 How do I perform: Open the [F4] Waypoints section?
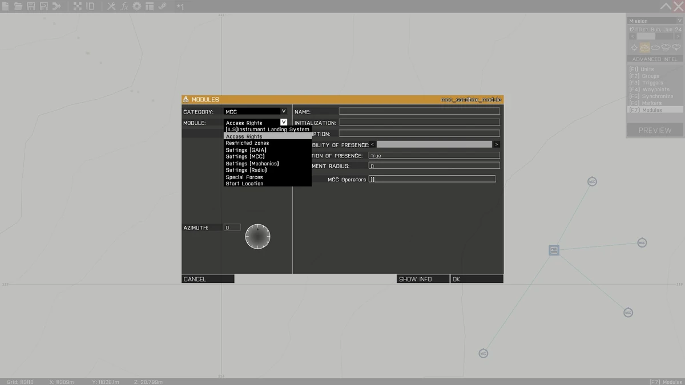coord(651,89)
